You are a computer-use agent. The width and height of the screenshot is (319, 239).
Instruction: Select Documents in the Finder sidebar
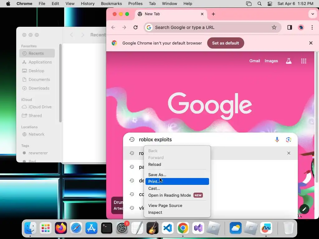coord(37,79)
